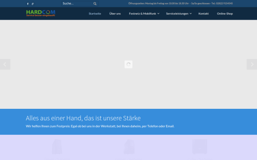Open the Google Plus social icon
The height and width of the screenshot is (160, 257).
33,4
